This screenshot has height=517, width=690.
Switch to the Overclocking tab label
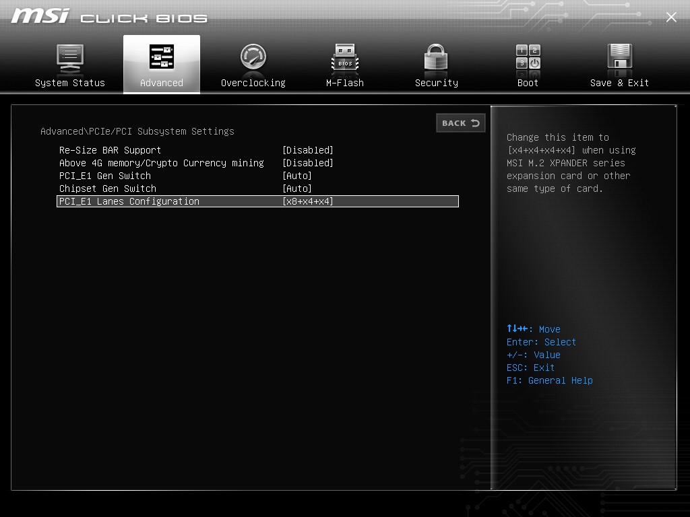pyautogui.click(x=253, y=83)
